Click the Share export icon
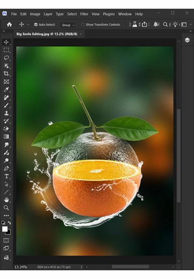This screenshot has height=279, width=194. (145, 25)
